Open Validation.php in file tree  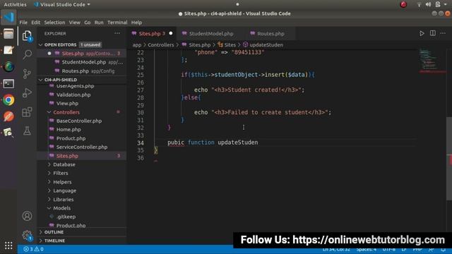[x=73, y=95]
